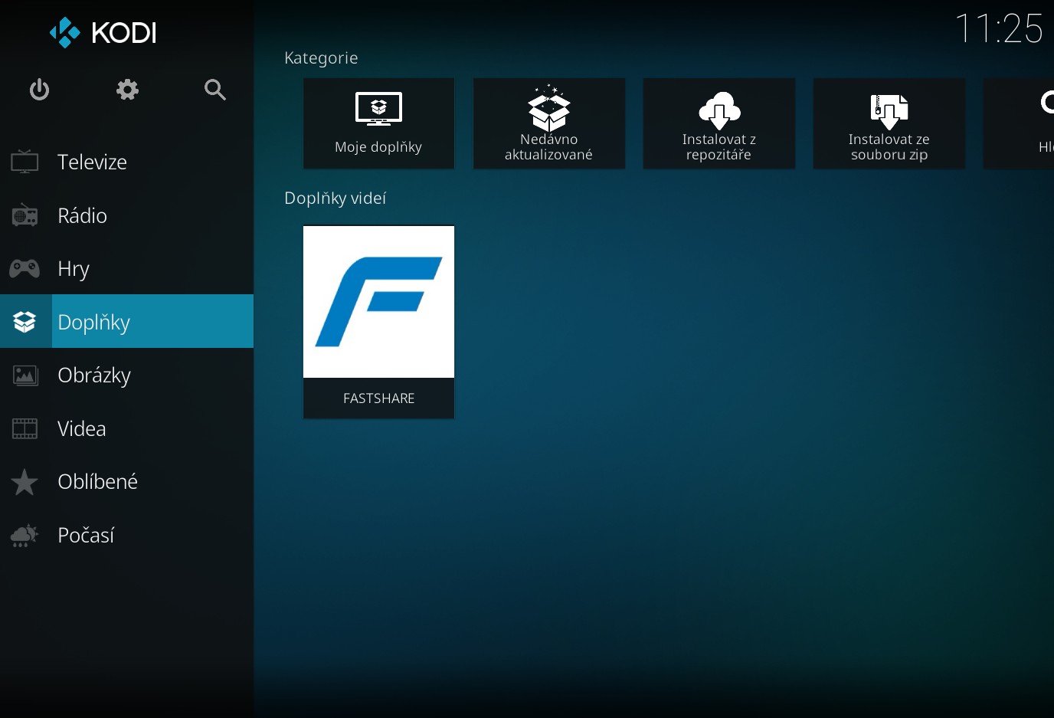1054x718 pixels.
Task: Select Doplňky in the main menu
Action: coord(126,321)
